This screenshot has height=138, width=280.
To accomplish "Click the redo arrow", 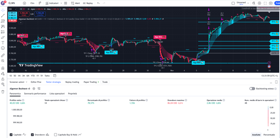I will (104, 3).
